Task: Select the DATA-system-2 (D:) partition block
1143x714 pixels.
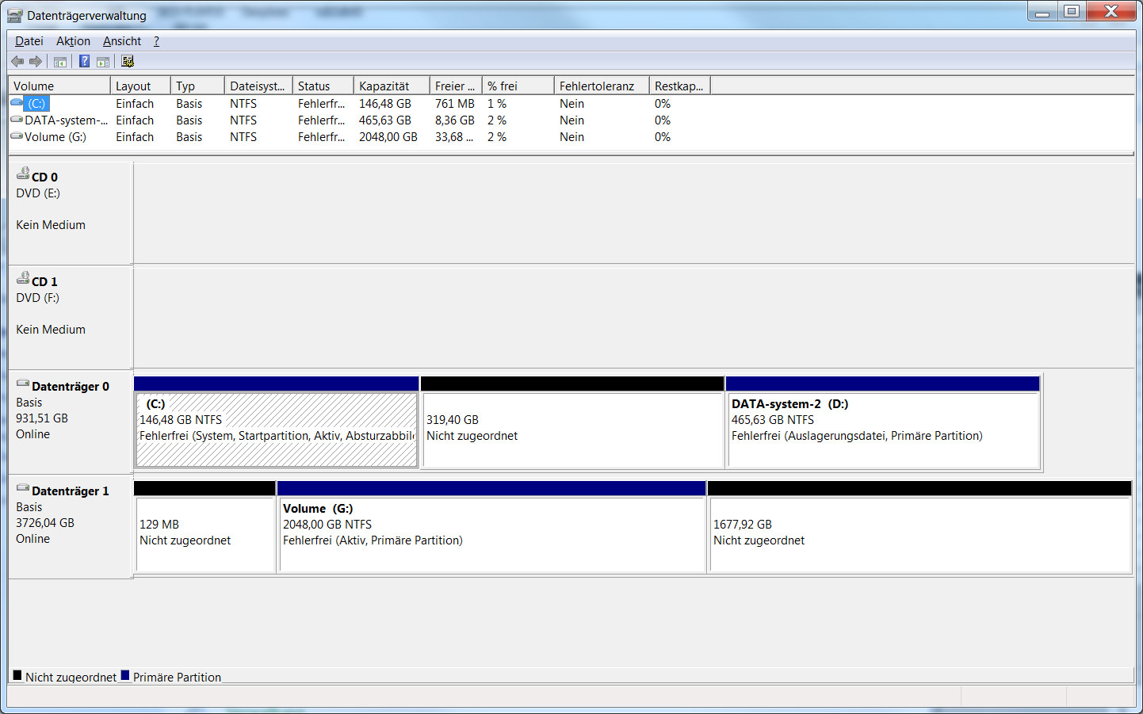Action: tap(883, 422)
